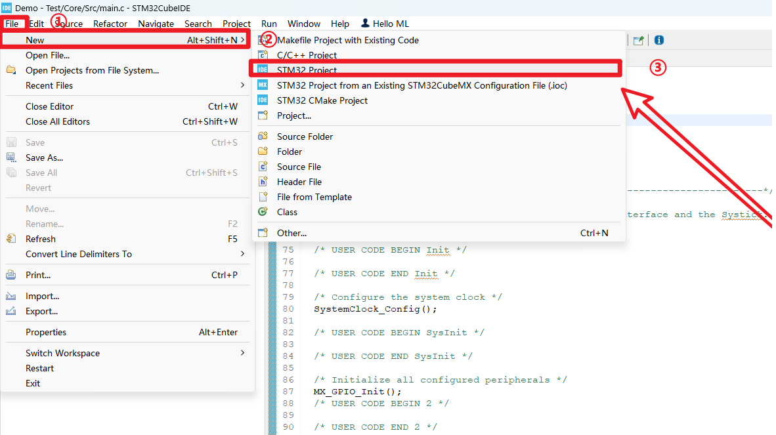This screenshot has height=435, width=776.
Task: Click the printer icon beside Print...
Action: [x=11, y=275]
